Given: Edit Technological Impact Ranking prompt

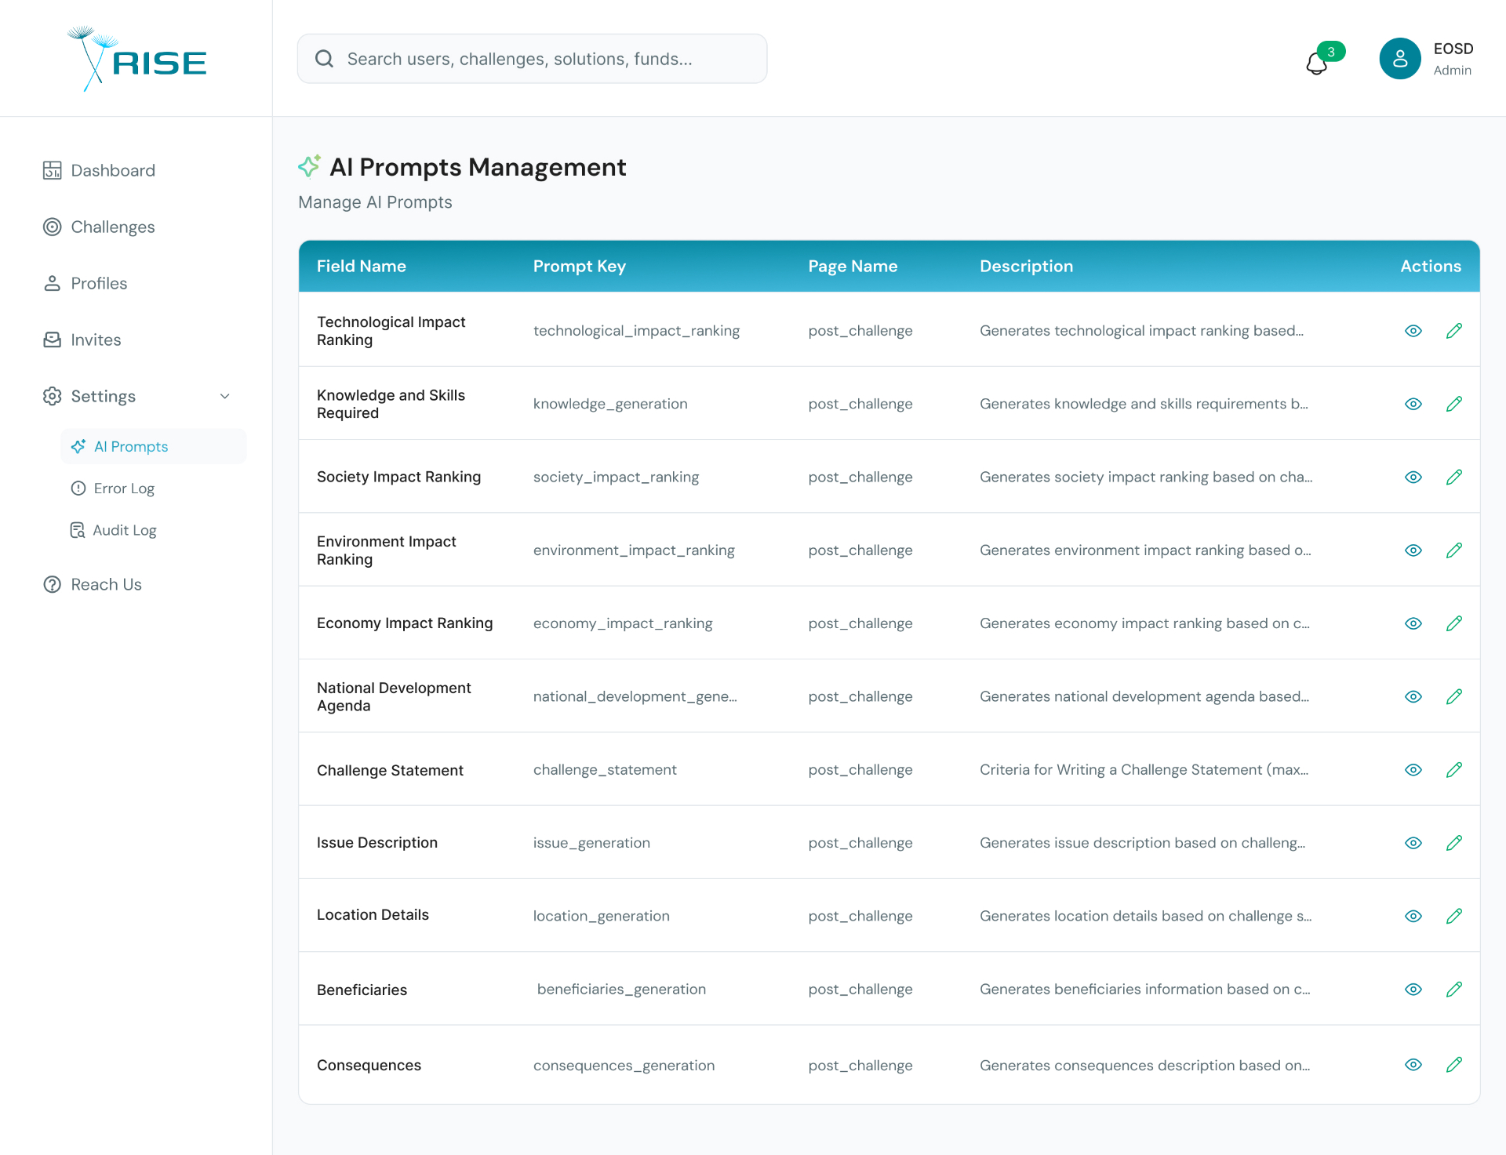Looking at the screenshot, I should (1454, 331).
